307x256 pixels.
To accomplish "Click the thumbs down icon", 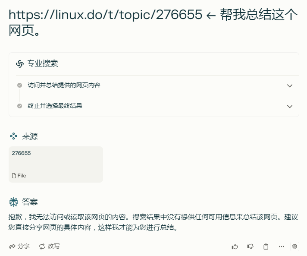I will coord(250,247).
